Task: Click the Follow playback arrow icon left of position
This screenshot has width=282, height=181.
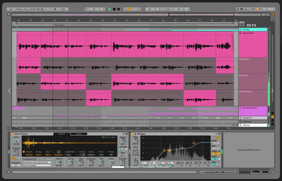Action: [x=87, y=9]
